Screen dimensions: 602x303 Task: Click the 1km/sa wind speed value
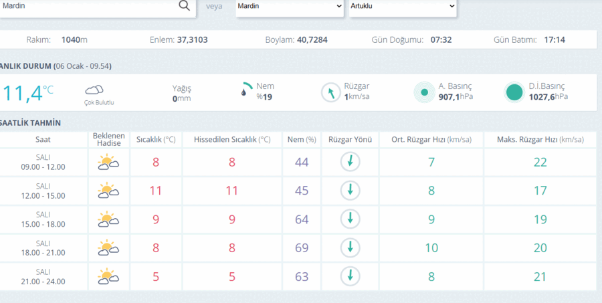tap(357, 96)
